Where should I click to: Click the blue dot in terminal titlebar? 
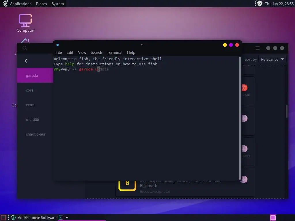tap(58, 45)
